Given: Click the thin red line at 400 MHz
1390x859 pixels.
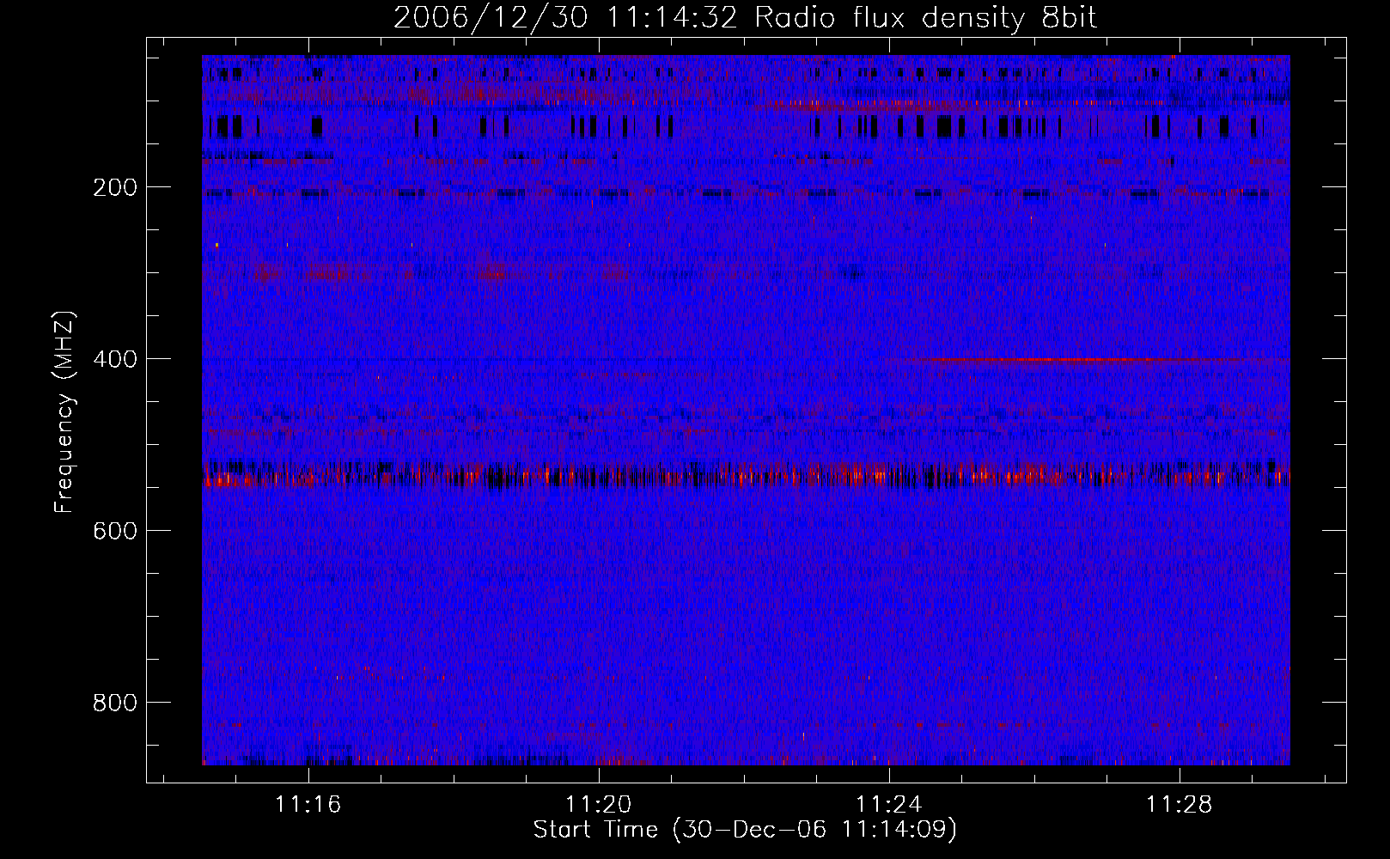Looking at the screenshot, I should coord(1091,362).
